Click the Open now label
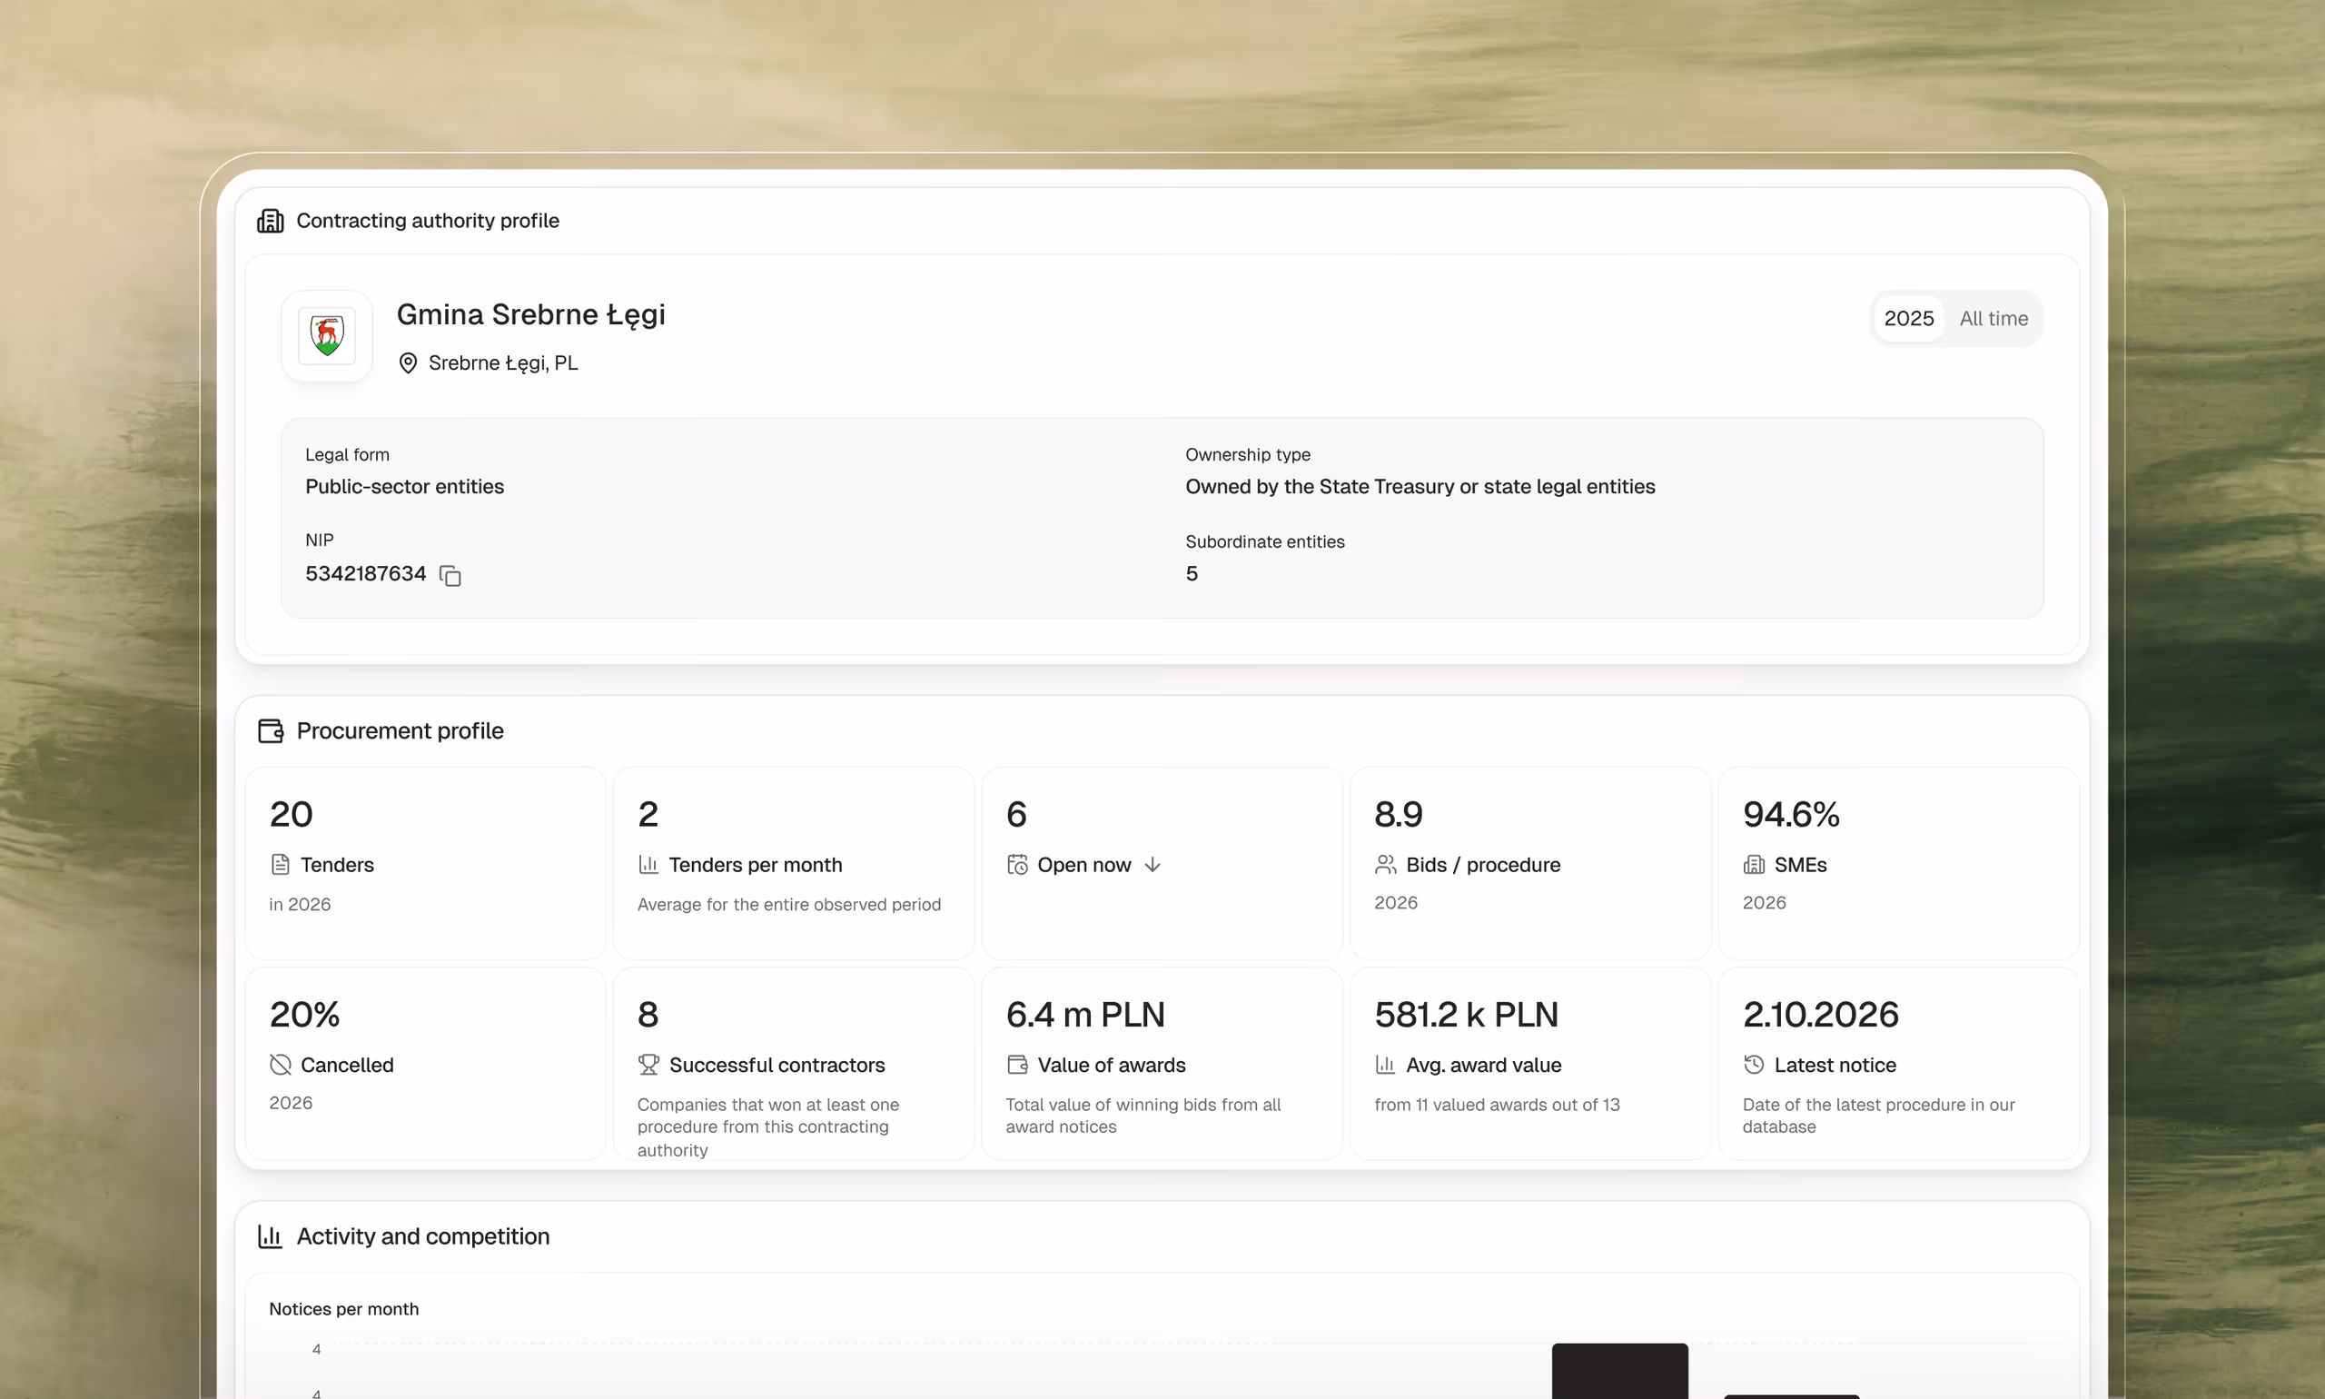 [x=1083, y=865]
